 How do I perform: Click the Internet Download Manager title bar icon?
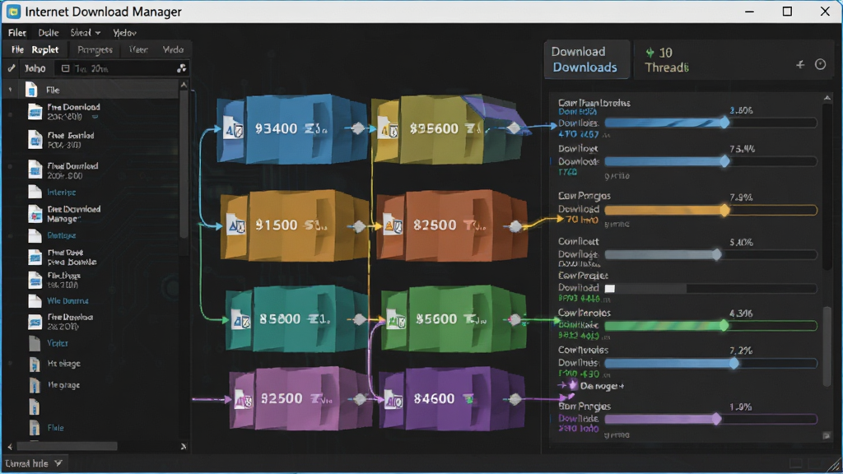point(13,12)
